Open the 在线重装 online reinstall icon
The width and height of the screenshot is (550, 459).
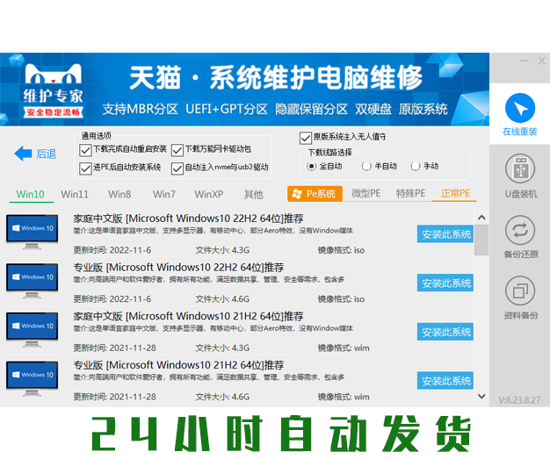[x=520, y=108]
